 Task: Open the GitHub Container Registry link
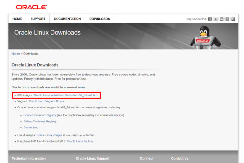pos(40,121)
